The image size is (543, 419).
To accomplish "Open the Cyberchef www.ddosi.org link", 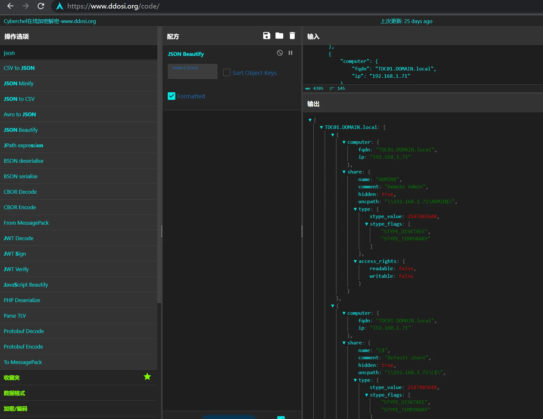I will tap(50, 21).
